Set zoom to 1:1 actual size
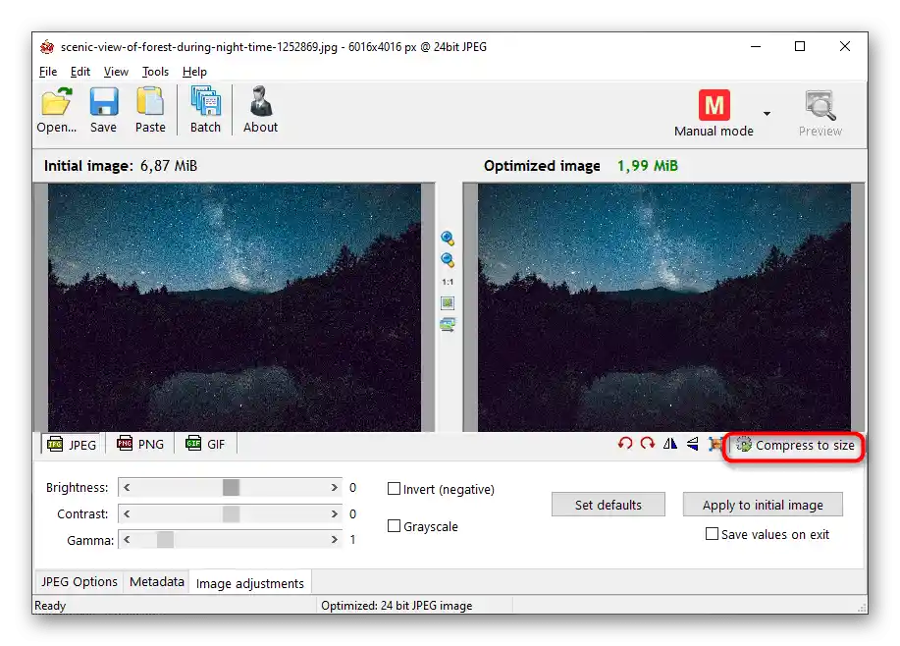The image size is (900, 646). pyautogui.click(x=448, y=282)
